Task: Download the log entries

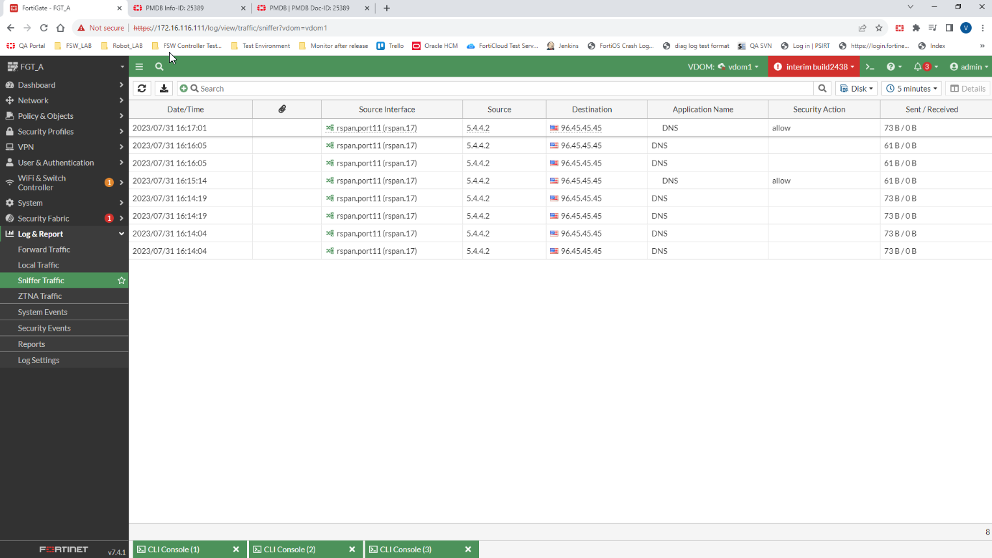Action: (x=164, y=88)
